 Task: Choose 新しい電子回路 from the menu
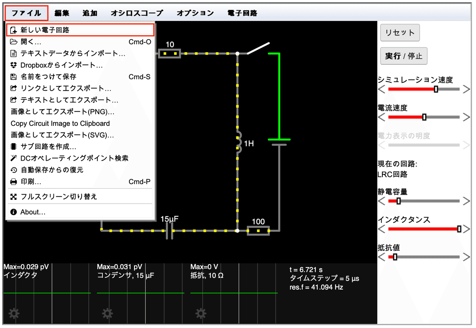tap(80, 30)
